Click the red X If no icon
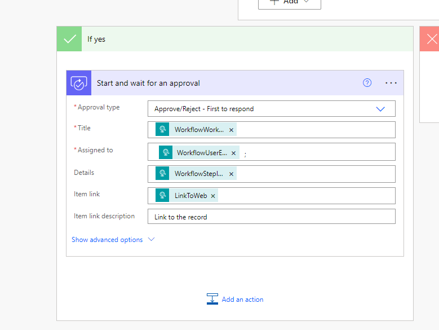Viewport: 439px width, 330px height. (x=431, y=39)
